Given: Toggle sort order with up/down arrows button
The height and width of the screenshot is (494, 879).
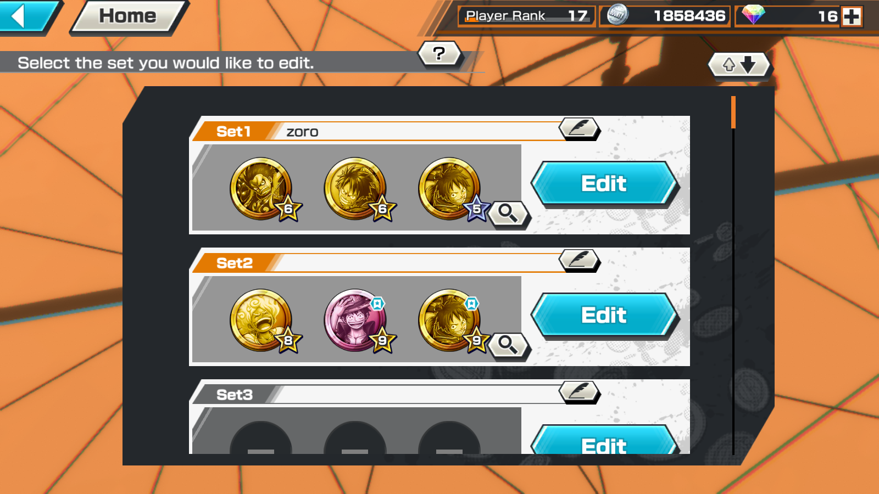Looking at the screenshot, I should point(739,65).
